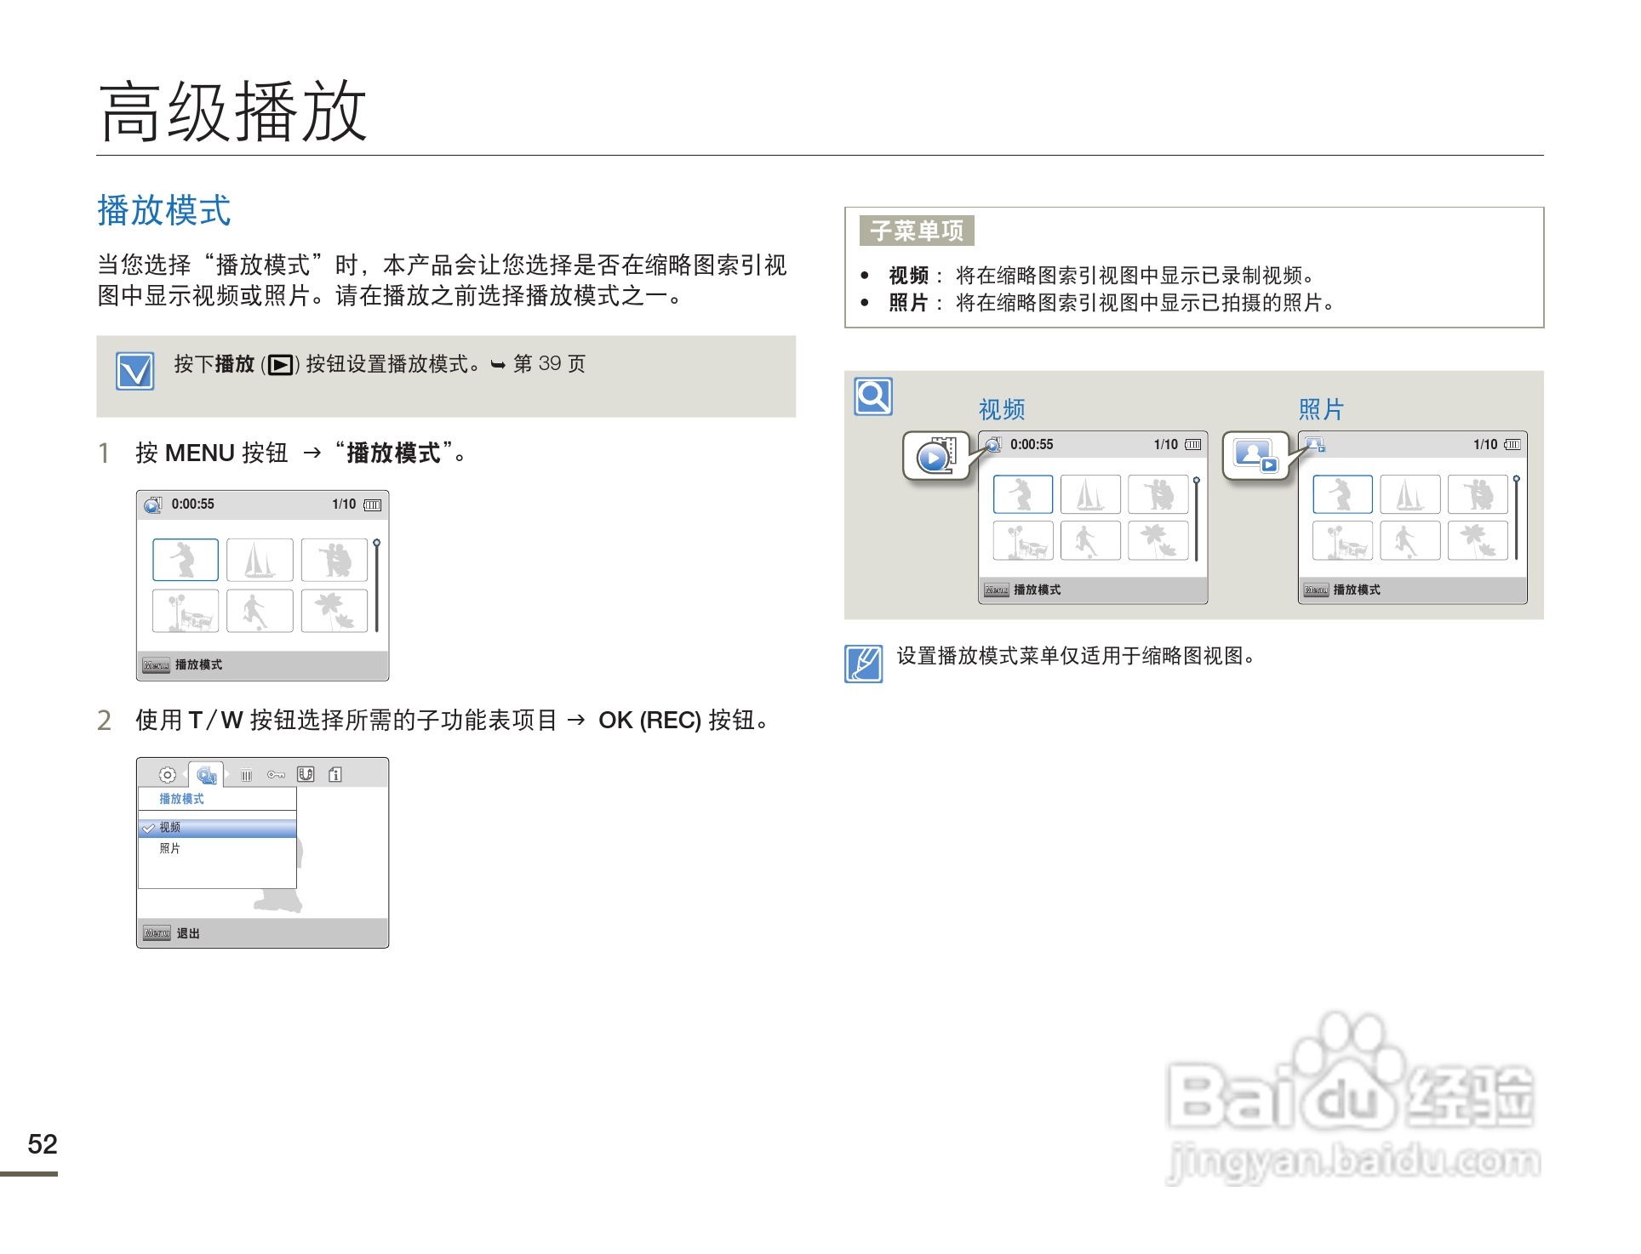Click magnifier icon in preview panel
This screenshot has height=1254, width=1641.
coord(873,396)
